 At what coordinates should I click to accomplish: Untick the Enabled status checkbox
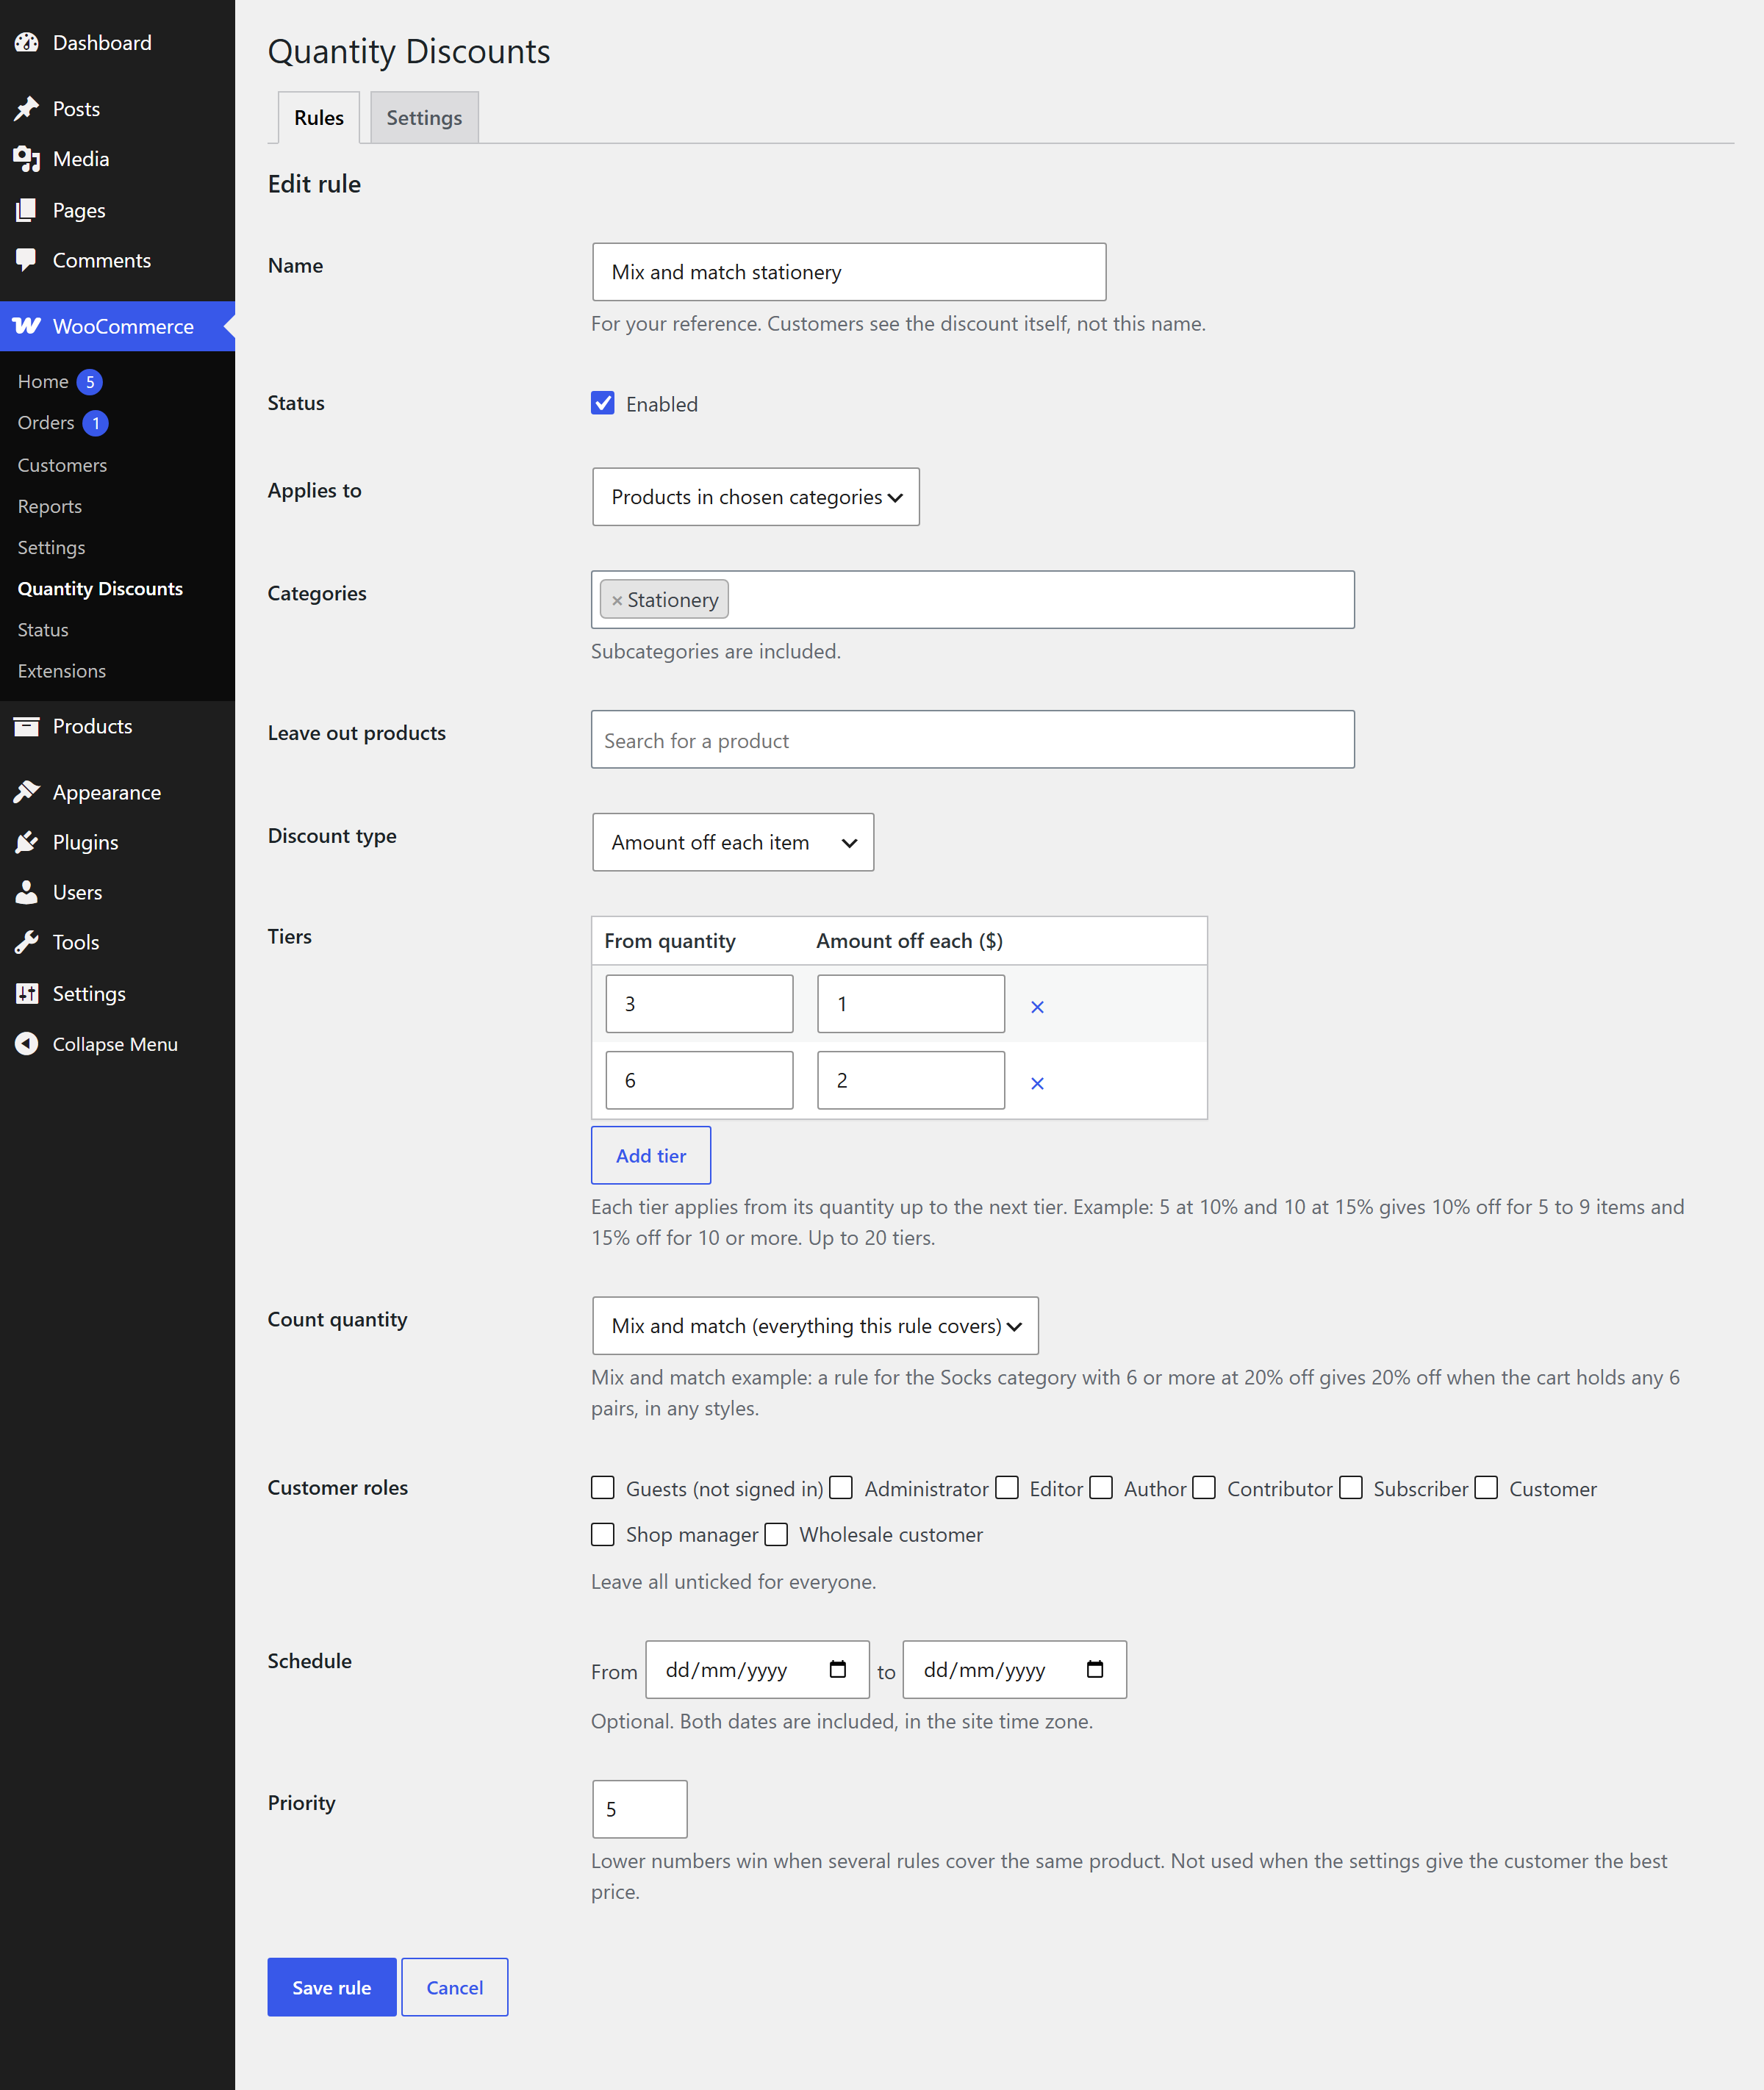tap(603, 403)
